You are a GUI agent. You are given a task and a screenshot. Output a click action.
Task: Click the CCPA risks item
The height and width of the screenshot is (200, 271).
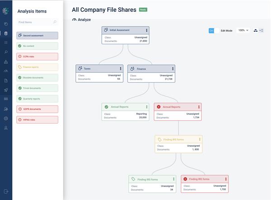(37, 56)
